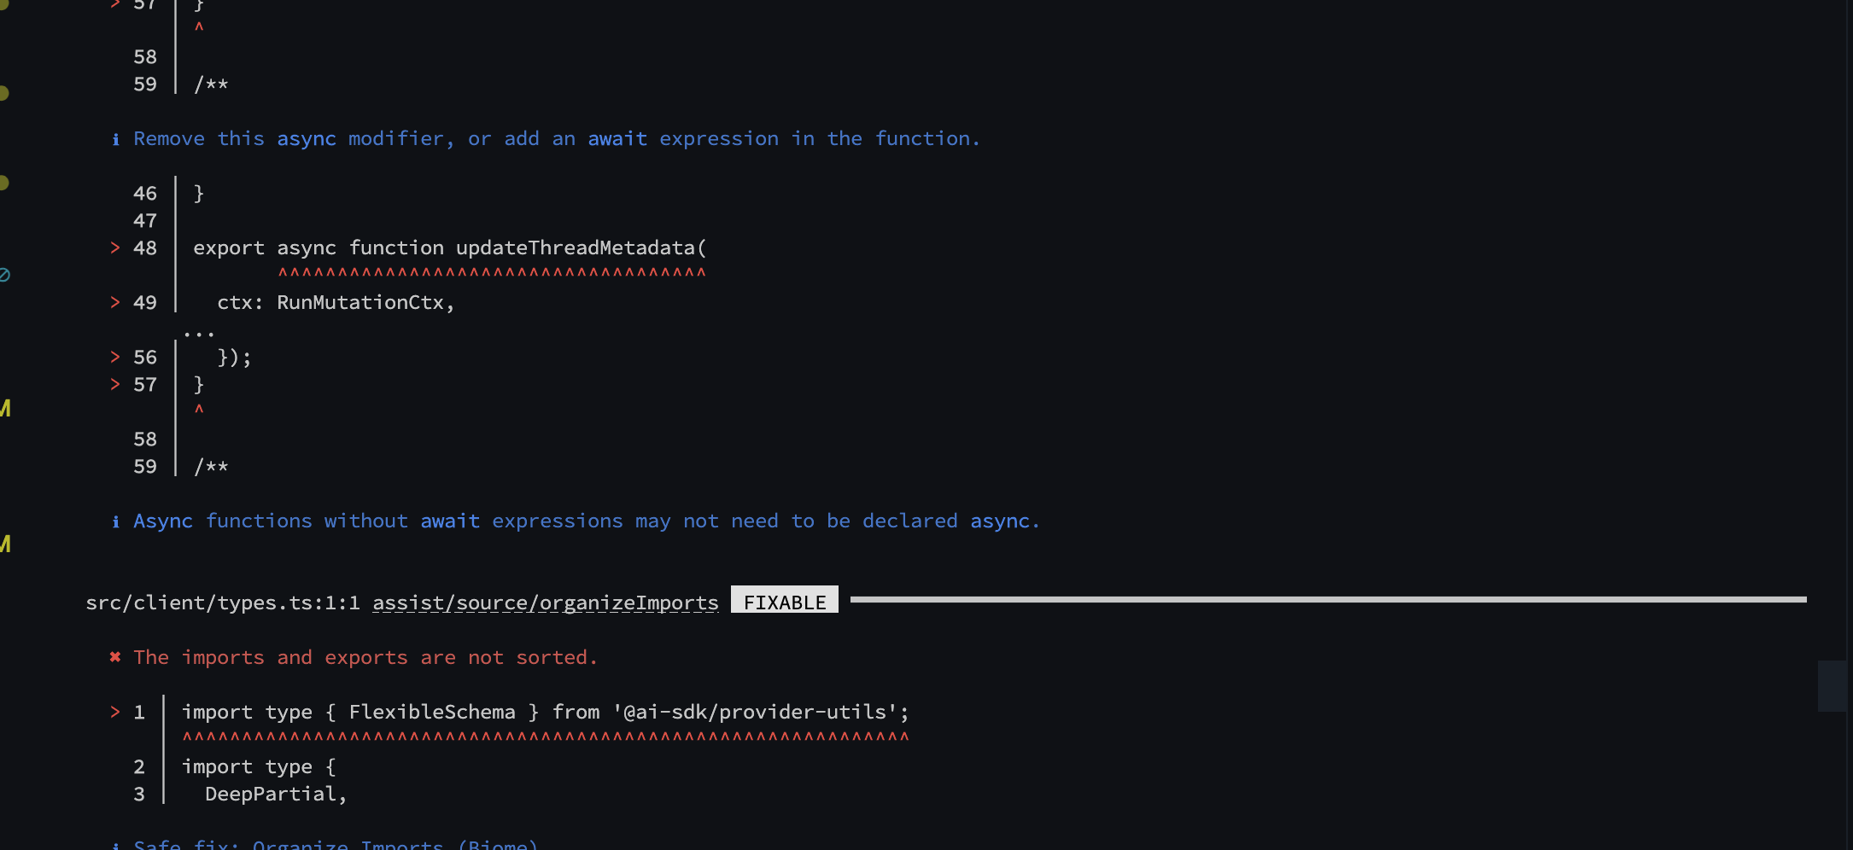The width and height of the screenshot is (1853, 850).
Task: Click red arrow marker beside import line 1
Action: (115, 712)
